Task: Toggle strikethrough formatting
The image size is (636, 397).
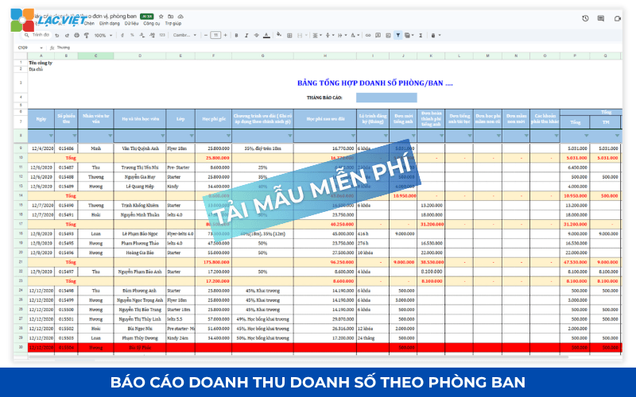Action: pos(256,35)
